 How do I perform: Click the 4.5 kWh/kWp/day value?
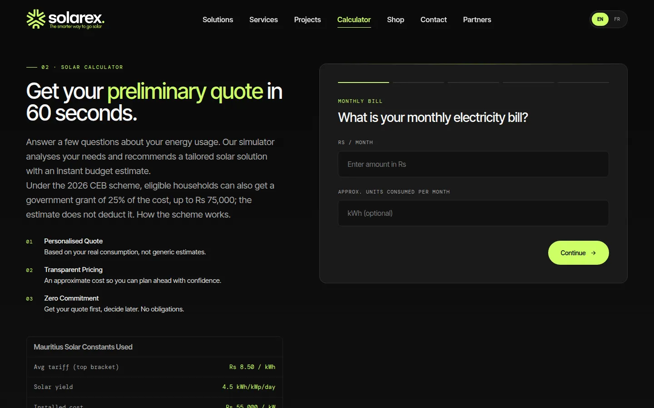[x=248, y=387]
